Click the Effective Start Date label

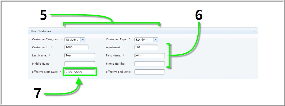click(45, 72)
